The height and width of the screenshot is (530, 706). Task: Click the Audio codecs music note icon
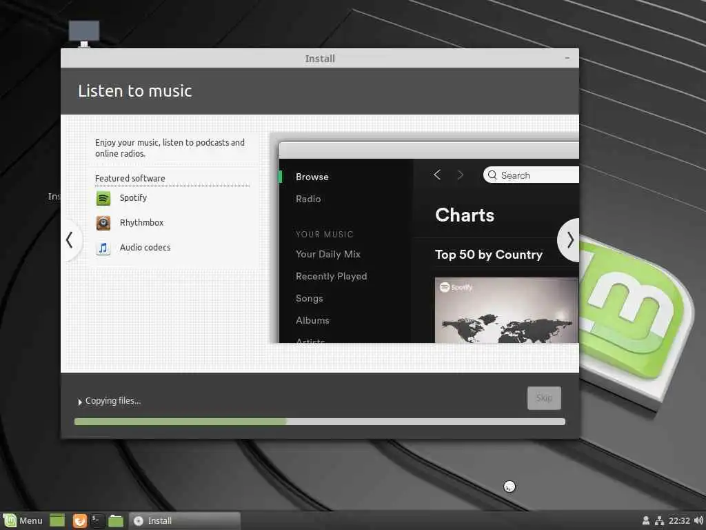coord(103,248)
